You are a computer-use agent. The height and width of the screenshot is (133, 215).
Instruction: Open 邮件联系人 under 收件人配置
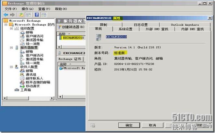[34, 78]
